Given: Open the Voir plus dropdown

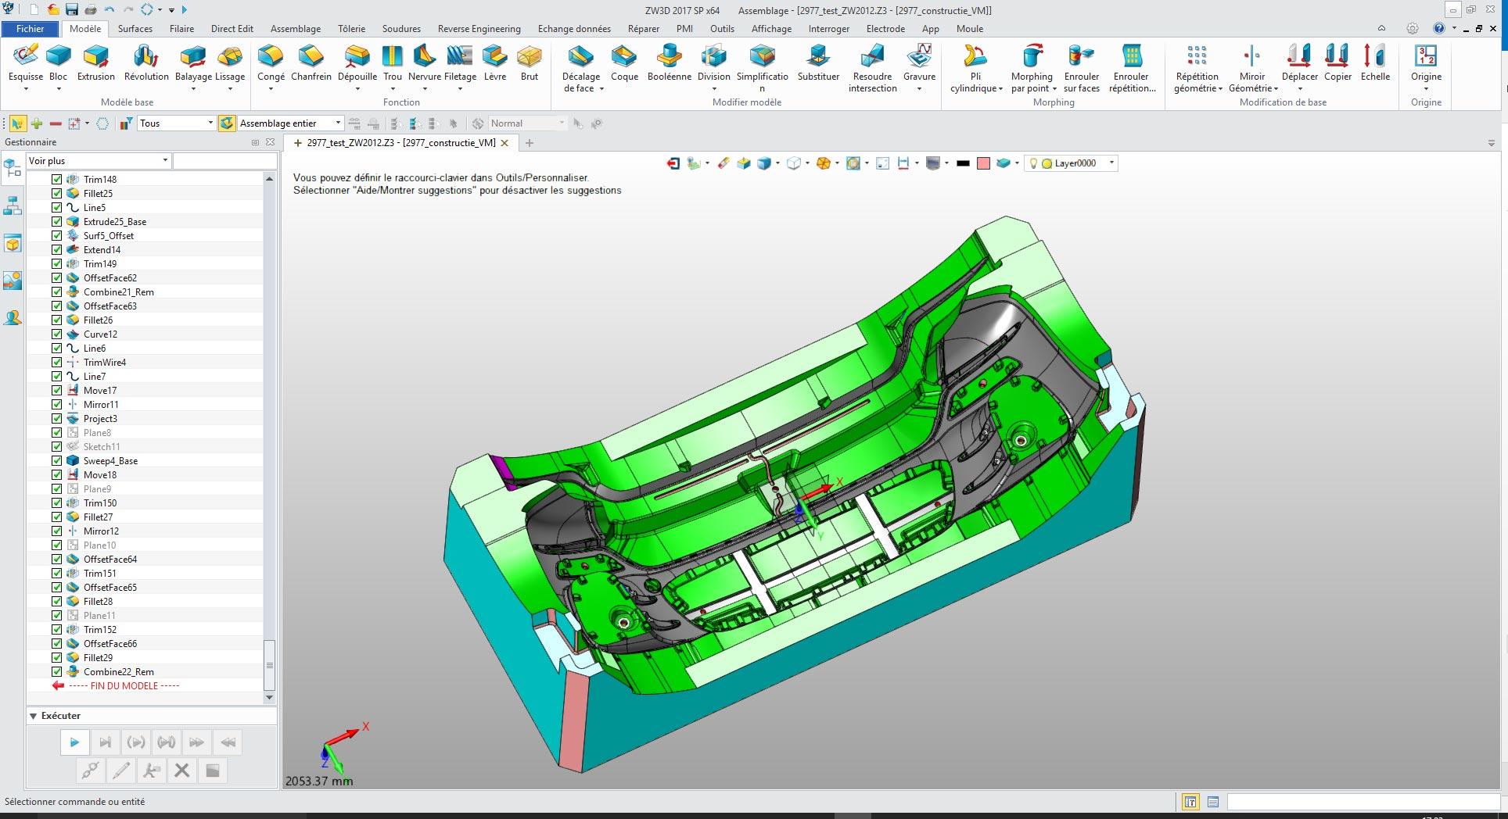Looking at the screenshot, I should point(165,161).
